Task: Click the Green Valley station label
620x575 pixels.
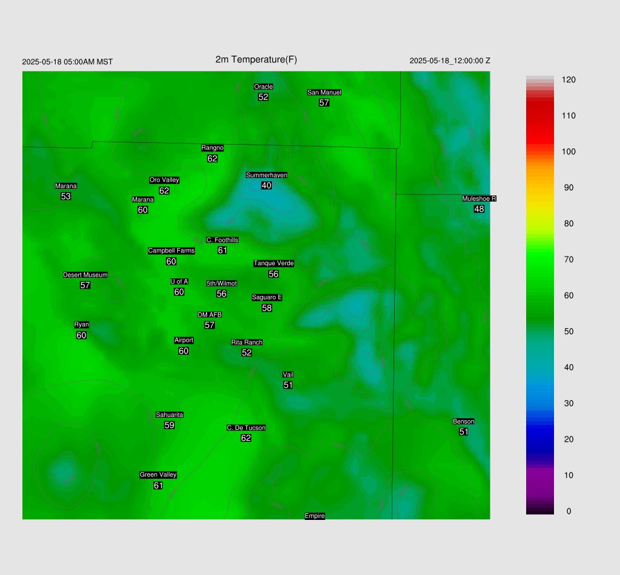Action: (158, 475)
